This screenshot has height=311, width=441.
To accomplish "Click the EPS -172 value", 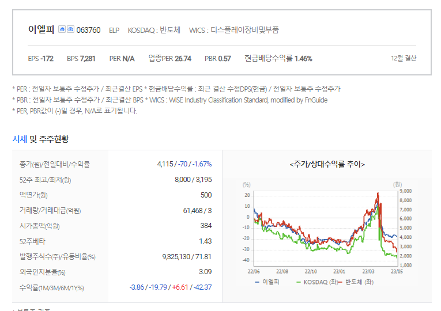I will [x=41, y=58].
